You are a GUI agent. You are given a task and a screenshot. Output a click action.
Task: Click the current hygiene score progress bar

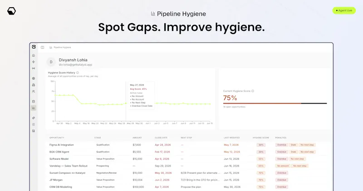pyautogui.click(x=275, y=104)
